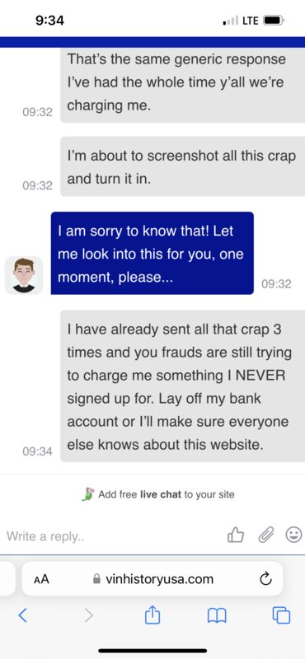Screen dimensions: 305x659
Task: Tap the padlock icon in address bar
Action: tap(96, 580)
